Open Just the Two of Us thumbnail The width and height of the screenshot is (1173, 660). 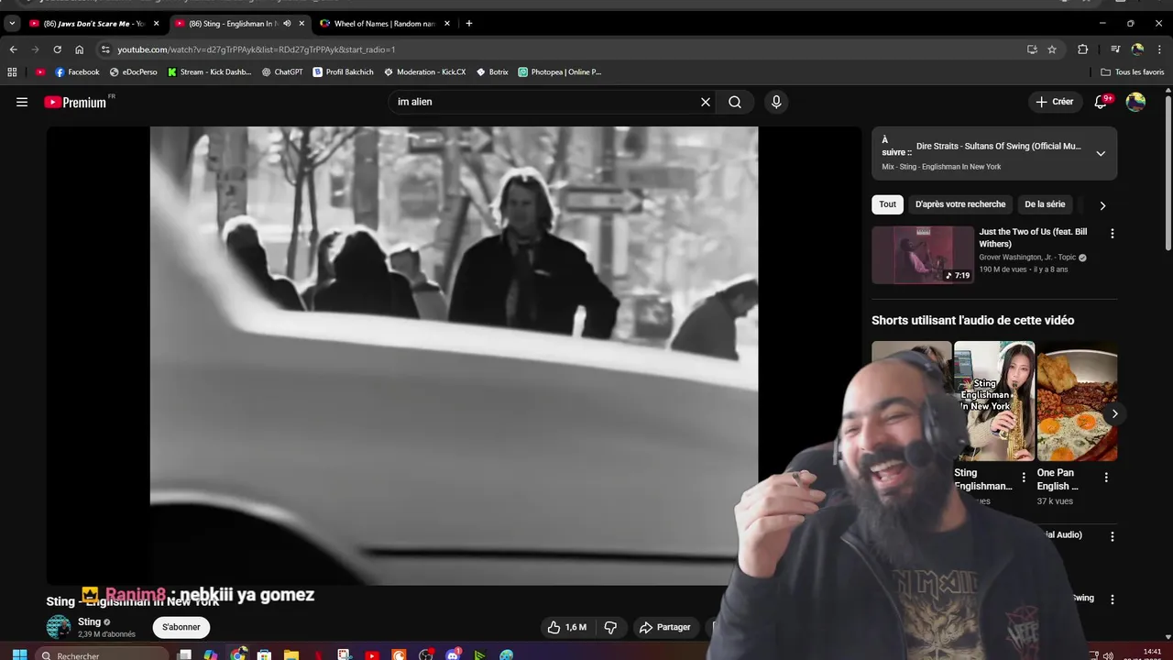923,255
